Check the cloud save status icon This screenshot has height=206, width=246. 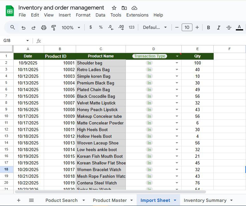[134, 8]
